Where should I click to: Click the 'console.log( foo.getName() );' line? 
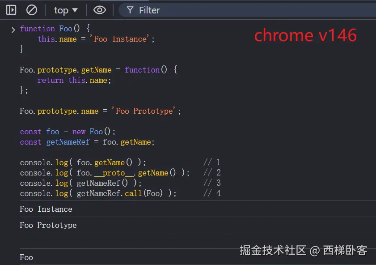[x=83, y=162]
